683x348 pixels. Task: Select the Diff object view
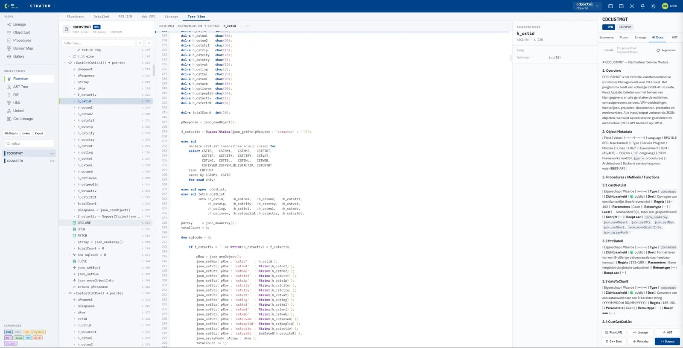pyautogui.click(x=29, y=95)
